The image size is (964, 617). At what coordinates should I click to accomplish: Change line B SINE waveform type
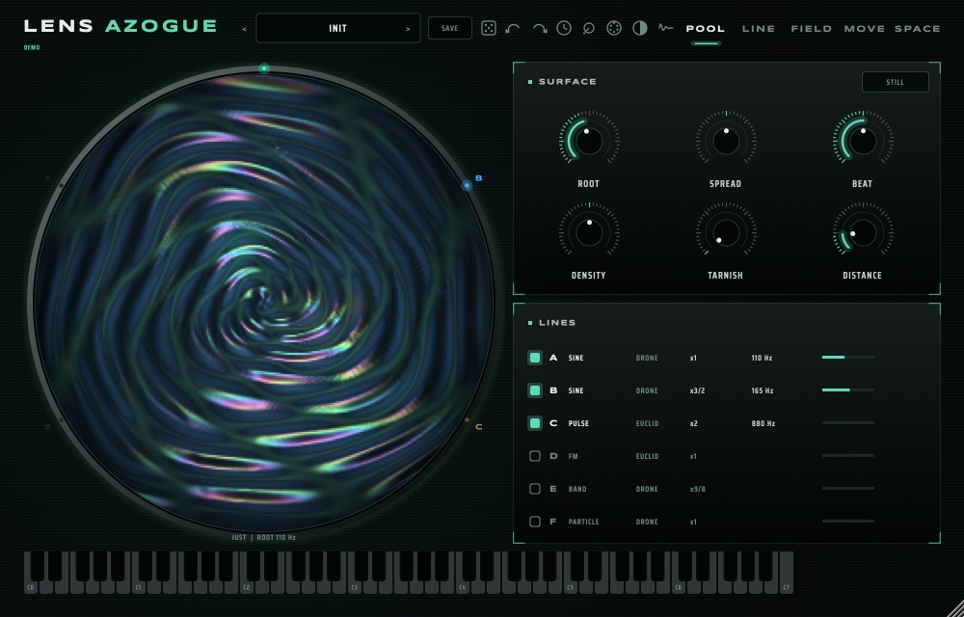click(x=576, y=390)
